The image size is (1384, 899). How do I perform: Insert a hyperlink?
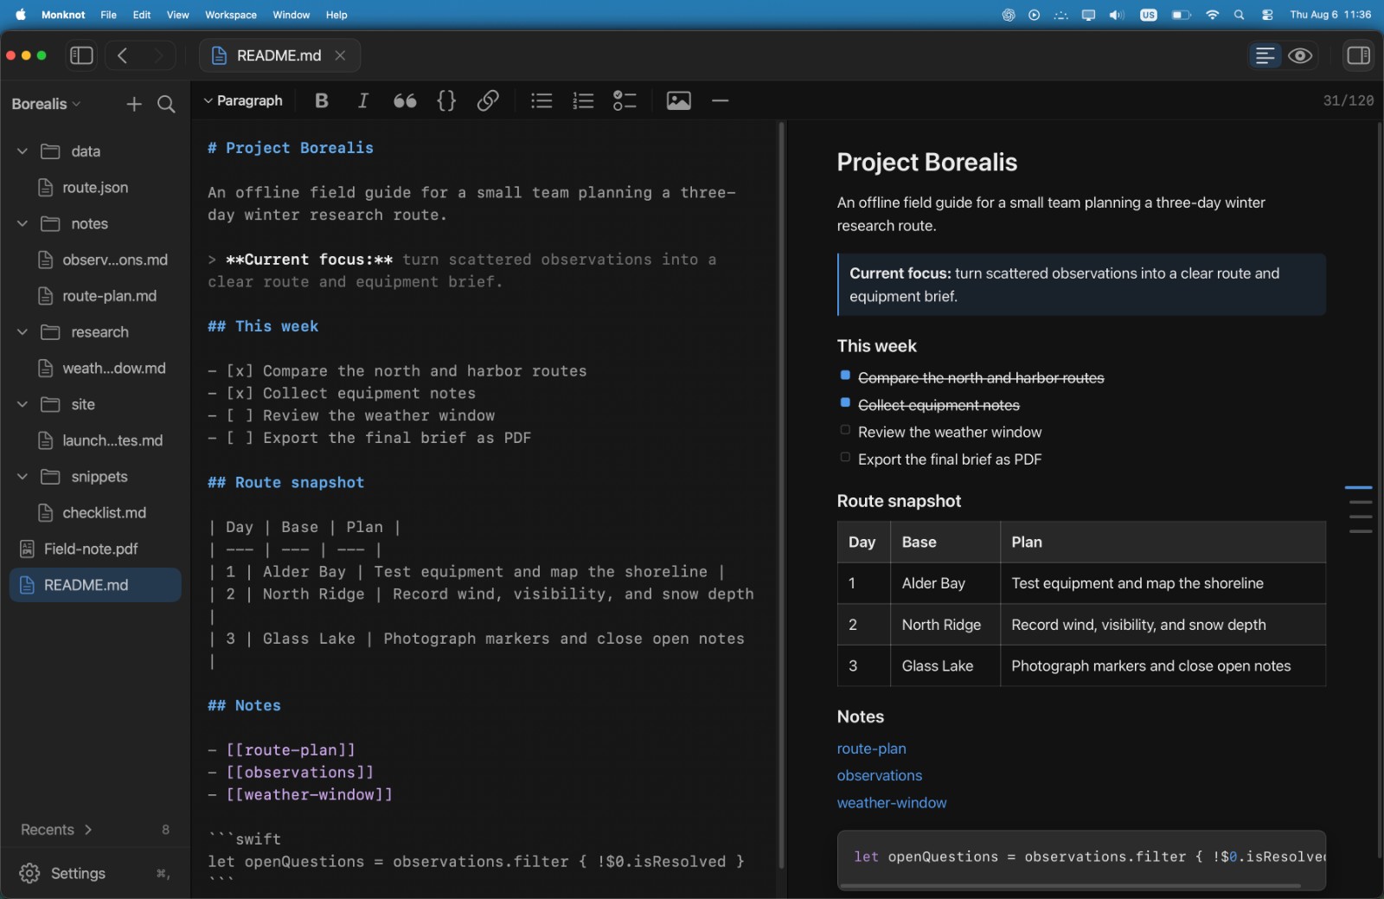coord(488,100)
